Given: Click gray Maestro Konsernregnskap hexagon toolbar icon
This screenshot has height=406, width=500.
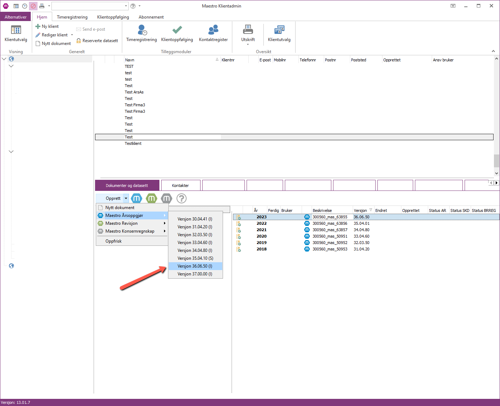Looking at the screenshot, I should 167,198.
